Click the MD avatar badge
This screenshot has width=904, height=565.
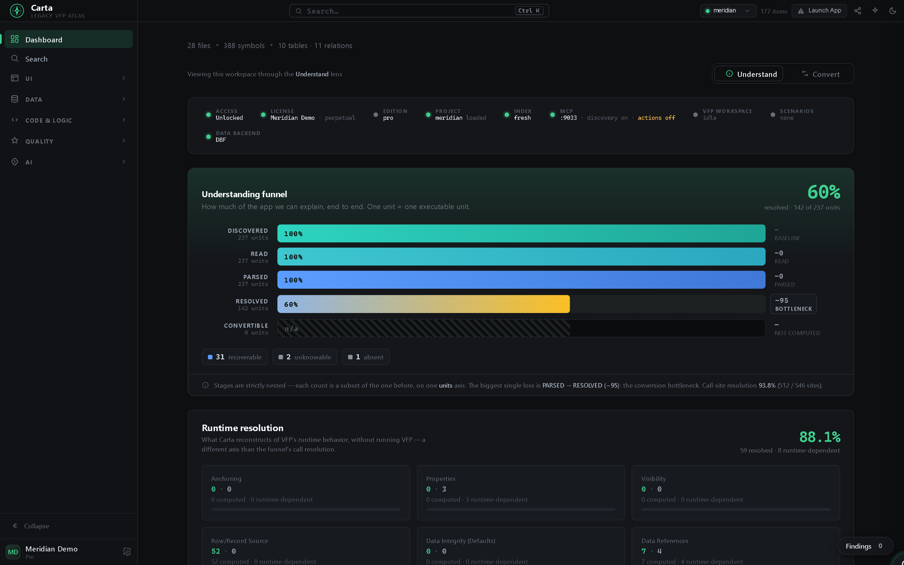13,552
